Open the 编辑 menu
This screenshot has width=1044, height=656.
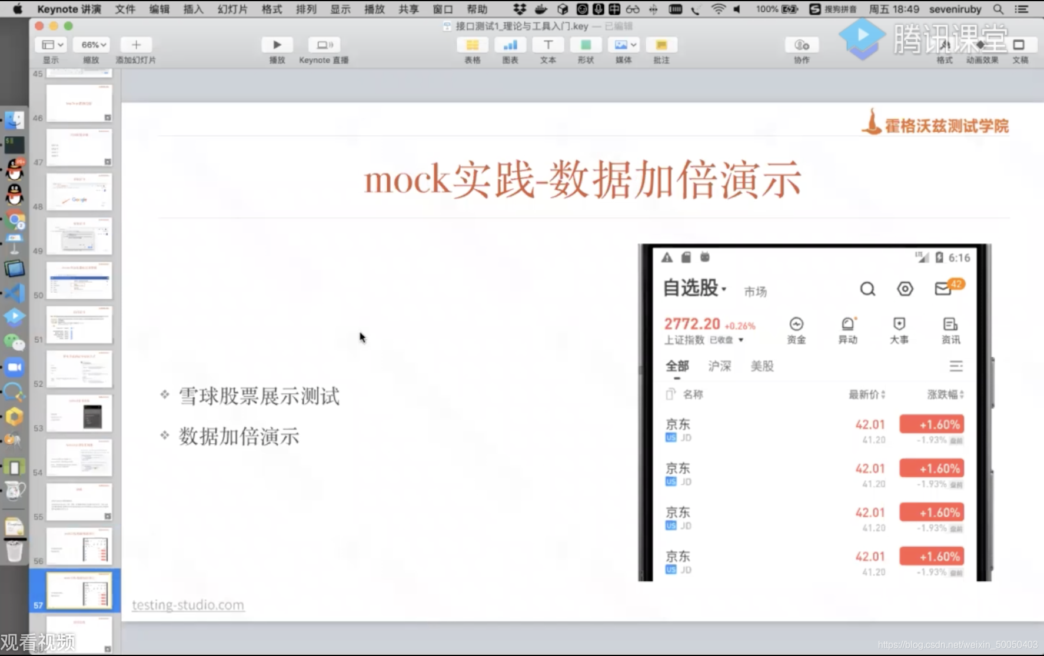coord(159,9)
